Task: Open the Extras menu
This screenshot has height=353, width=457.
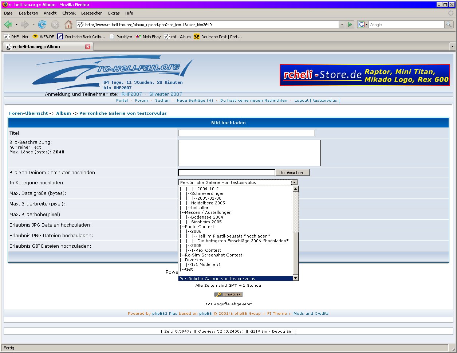Action: [114, 13]
